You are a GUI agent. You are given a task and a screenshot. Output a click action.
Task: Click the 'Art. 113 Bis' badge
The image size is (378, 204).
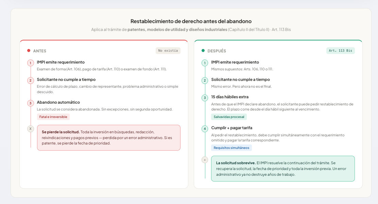(x=340, y=51)
